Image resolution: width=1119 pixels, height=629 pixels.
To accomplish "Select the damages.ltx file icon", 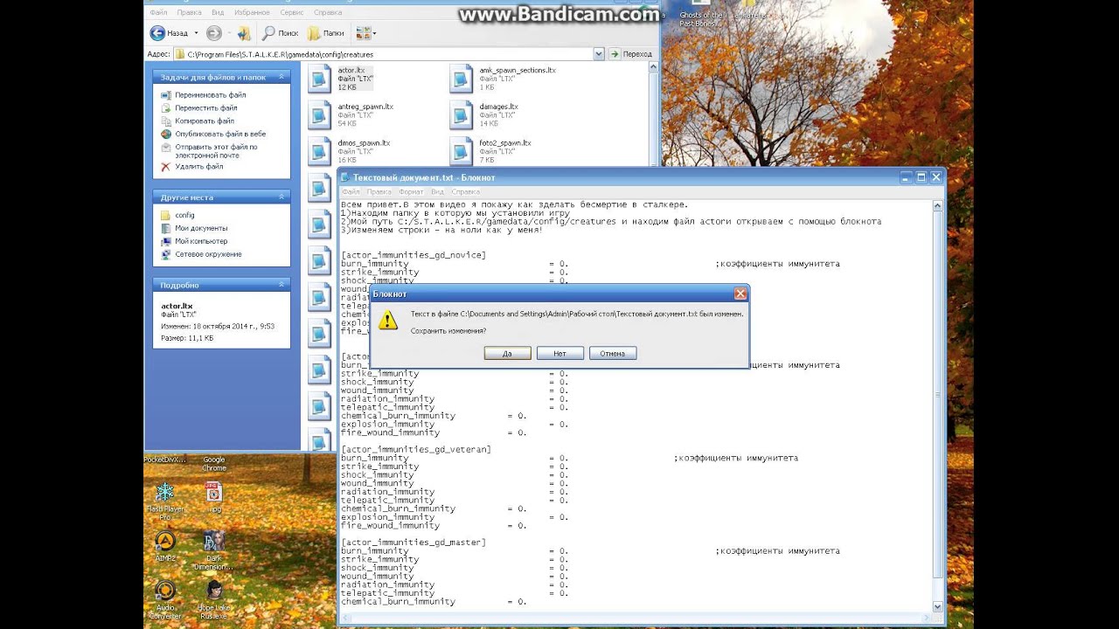I will 462,115.
